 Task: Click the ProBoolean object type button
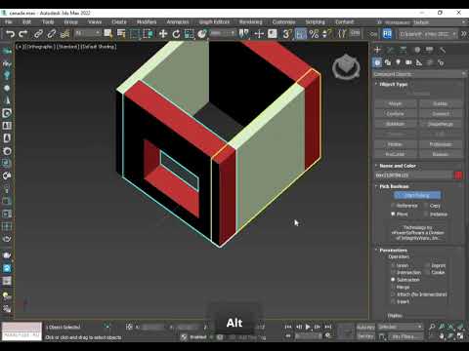441,144
